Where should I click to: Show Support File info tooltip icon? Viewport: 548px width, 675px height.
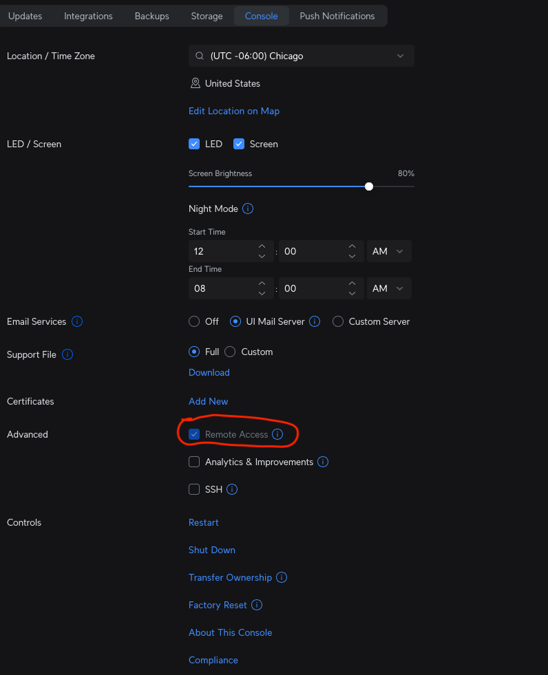pos(67,355)
